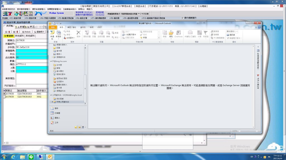Image resolution: width=286 pixels, height=160 pixels.
Task: Minimize the Outlook ribbon arrow
Action: [256, 27]
